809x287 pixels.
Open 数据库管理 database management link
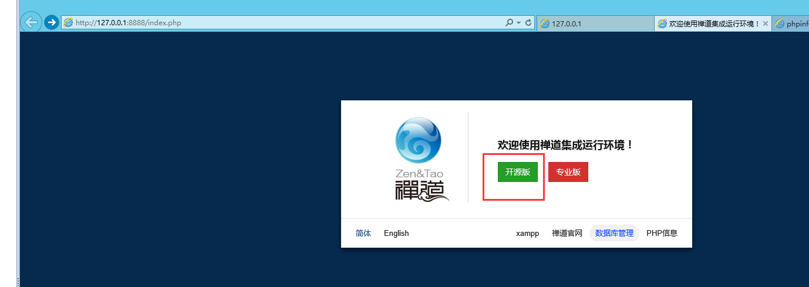(x=614, y=233)
